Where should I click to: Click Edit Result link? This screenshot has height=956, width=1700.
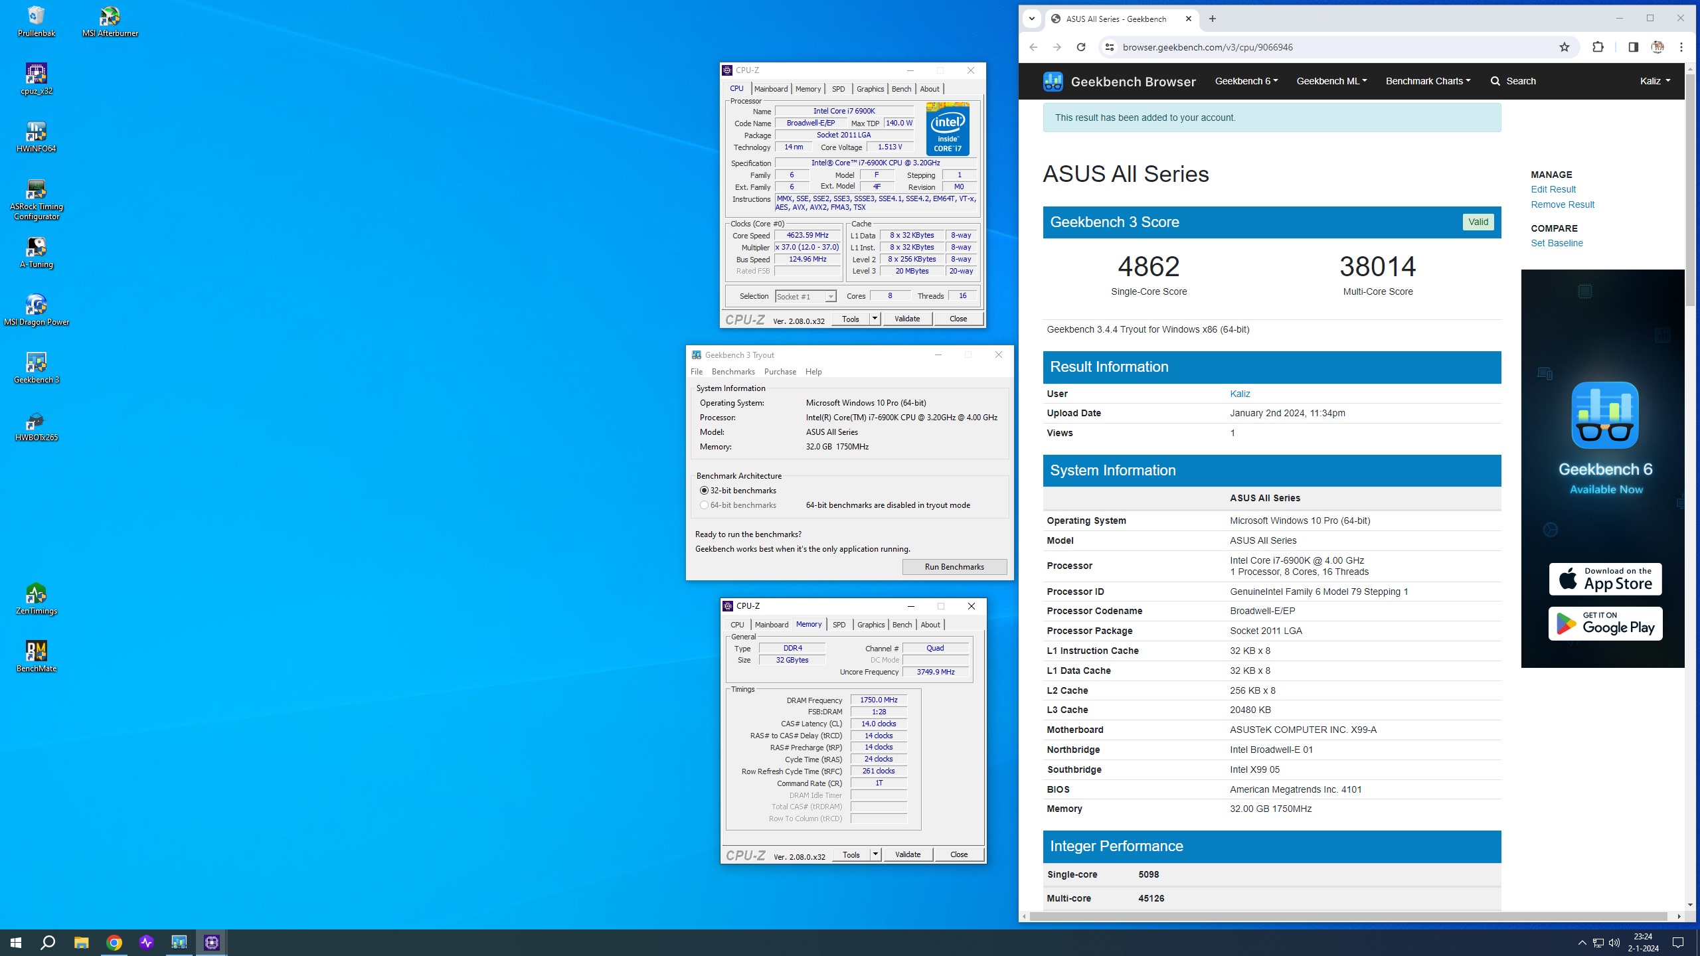(1553, 189)
